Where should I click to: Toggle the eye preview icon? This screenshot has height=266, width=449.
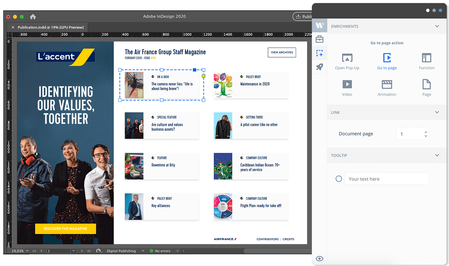(319, 258)
